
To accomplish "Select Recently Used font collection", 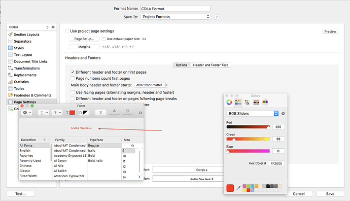I will (x=30, y=161).
